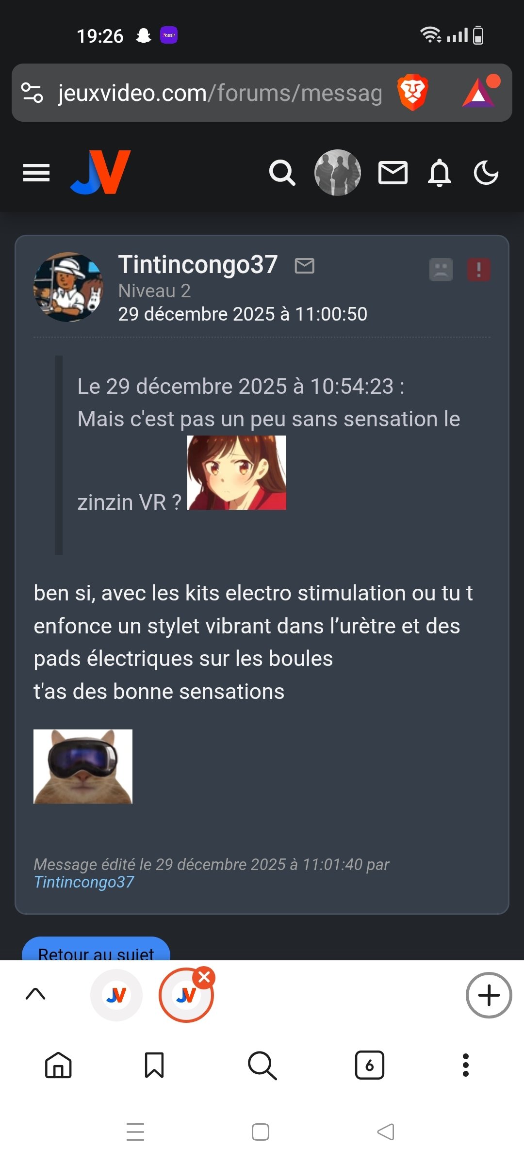Screen dimensions: 524x1164
Task: Tap the JV site logo
Action: 101,172
